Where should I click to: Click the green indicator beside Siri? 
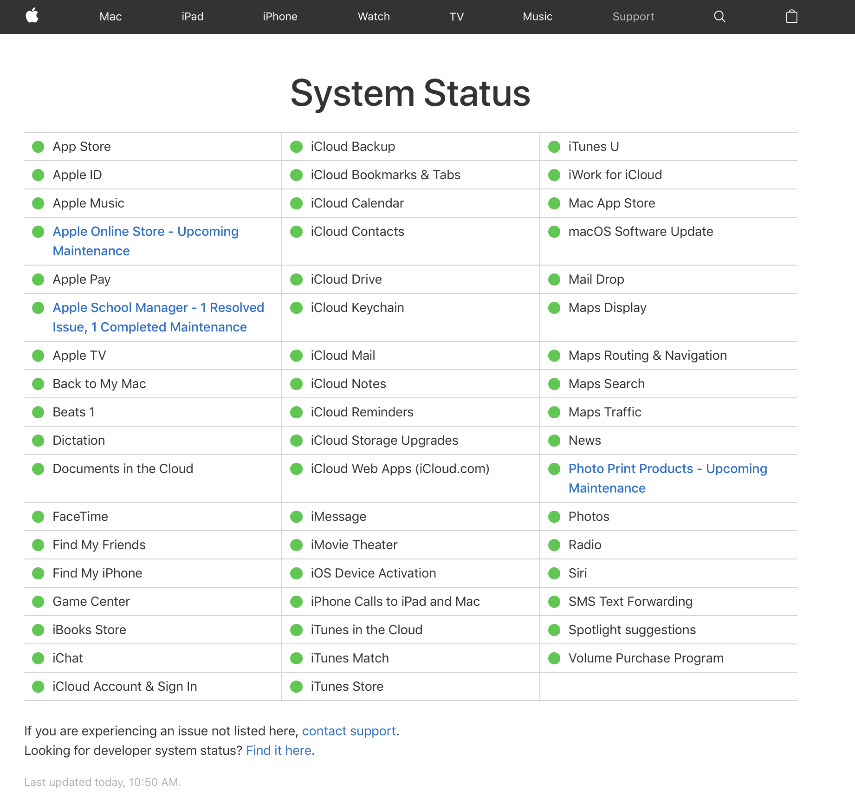tap(553, 573)
